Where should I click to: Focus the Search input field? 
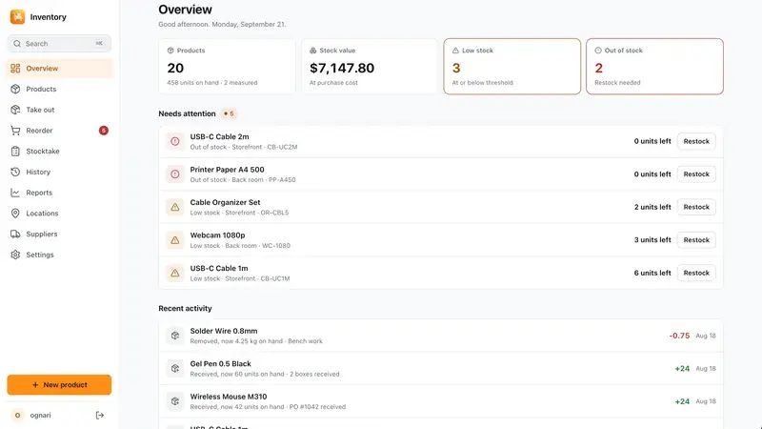(x=59, y=44)
